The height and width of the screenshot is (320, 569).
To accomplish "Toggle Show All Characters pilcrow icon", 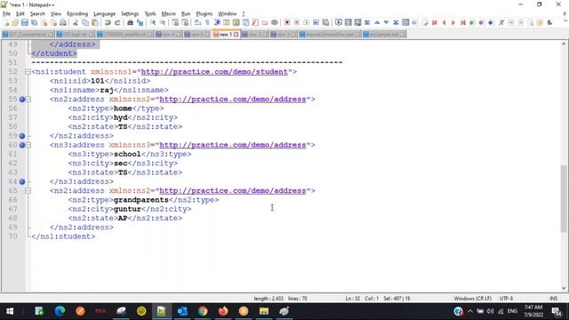I will pyautogui.click(x=207, y=22).
